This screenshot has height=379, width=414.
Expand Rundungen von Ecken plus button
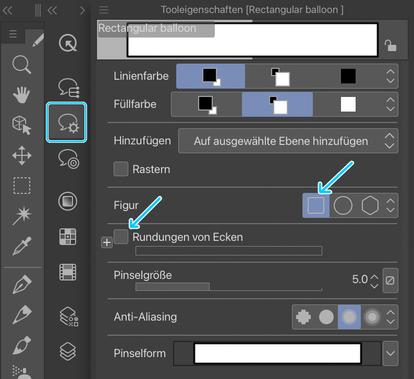coord(106,242)
